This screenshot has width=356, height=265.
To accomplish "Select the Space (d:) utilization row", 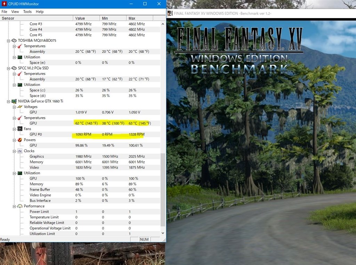I will tap(80, 96).
